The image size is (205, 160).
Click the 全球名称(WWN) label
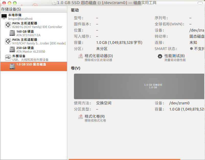click(169, 24)
